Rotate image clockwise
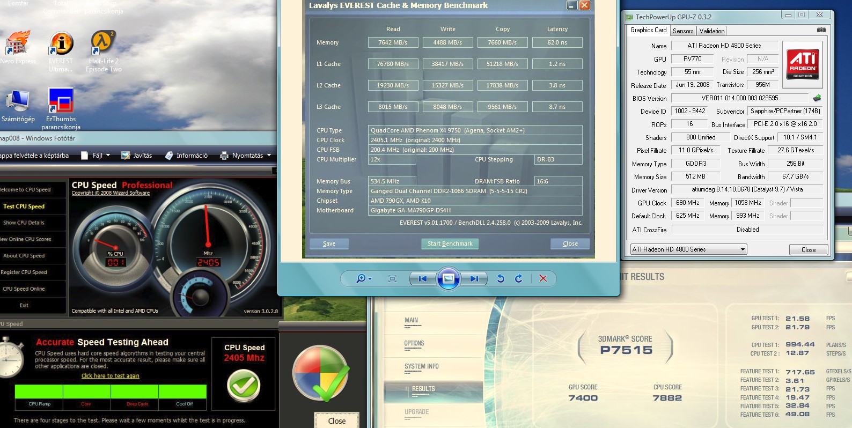The height and width of the screenshot is (428, 852). point(518,278)
